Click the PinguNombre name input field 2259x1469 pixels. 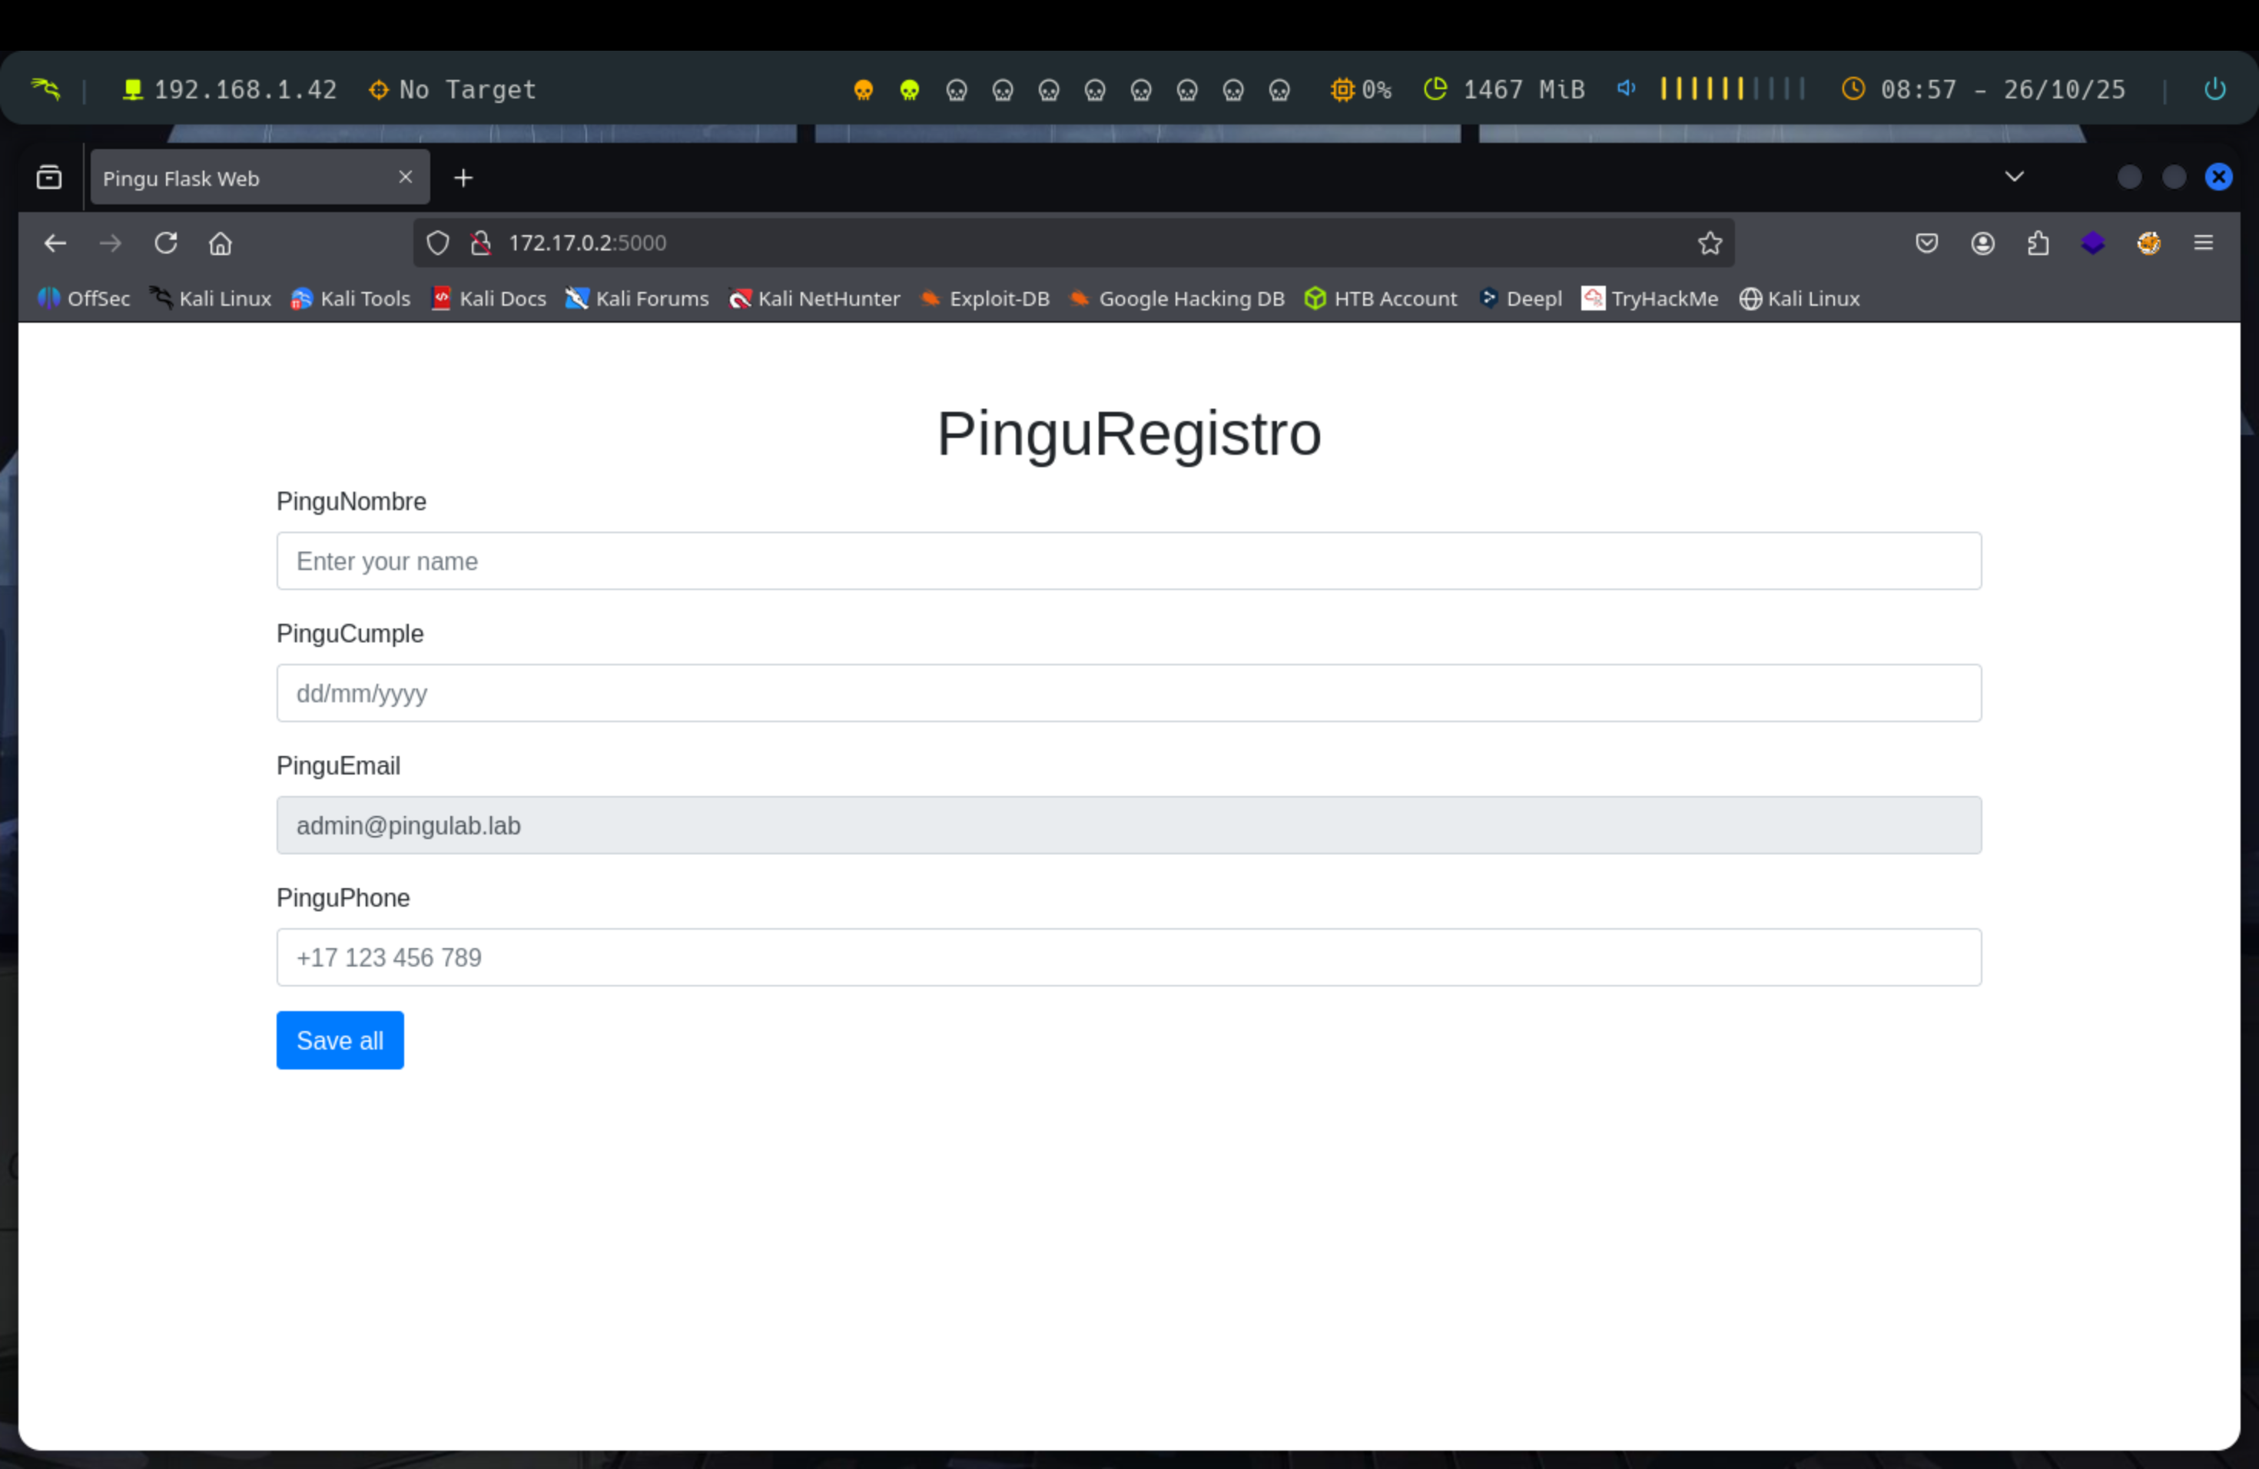pyautogui.click(x=1128, y=561)
